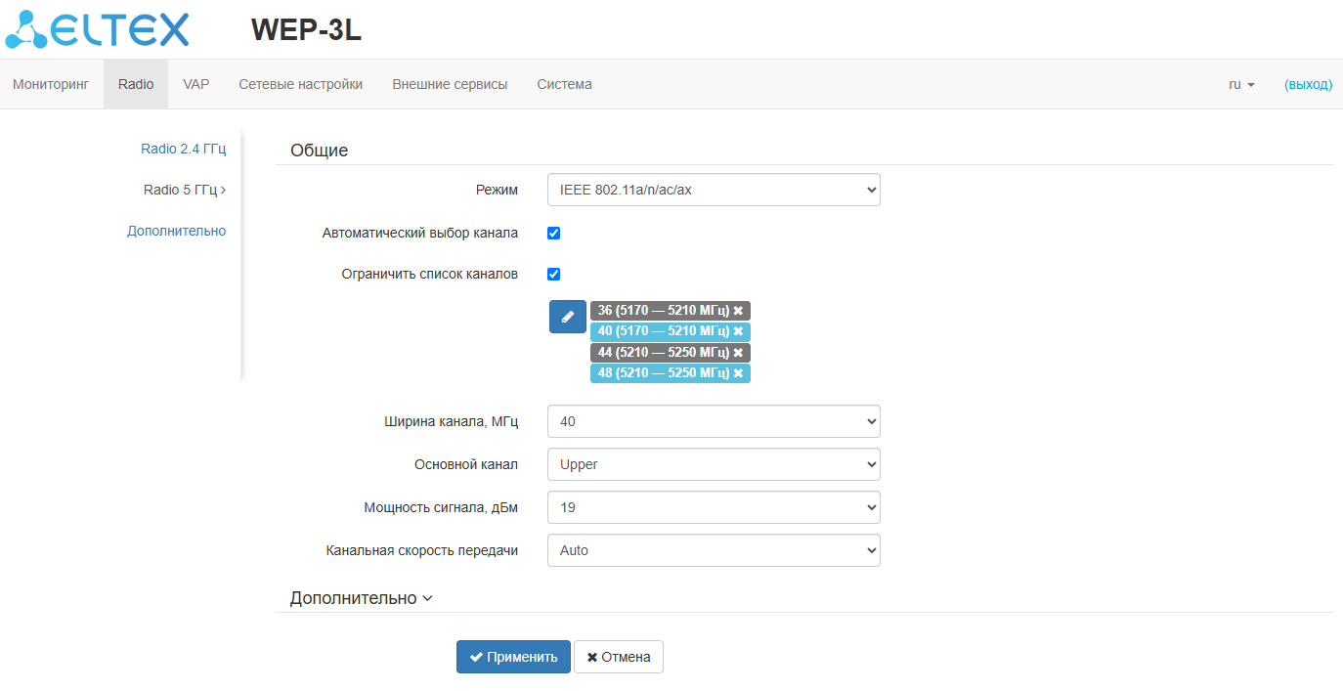Expand the Дополнительно section
The height and width of the screenshot is (691, 1343).
[361, 598]
